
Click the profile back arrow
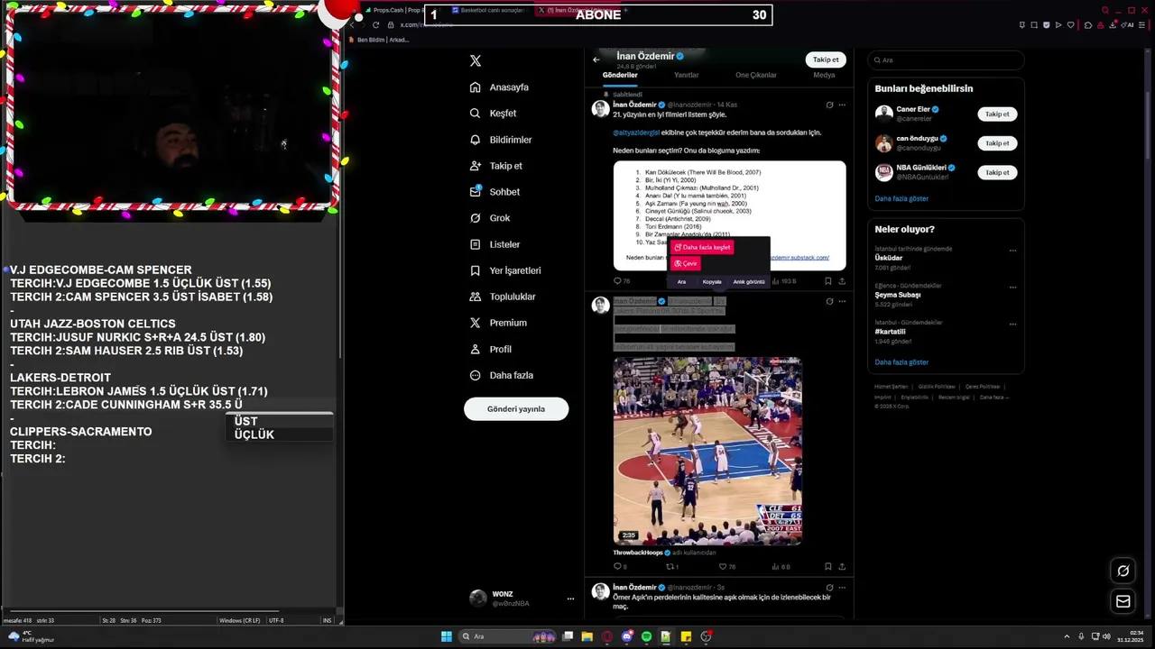pyautogui.click(x=596, y=59)
